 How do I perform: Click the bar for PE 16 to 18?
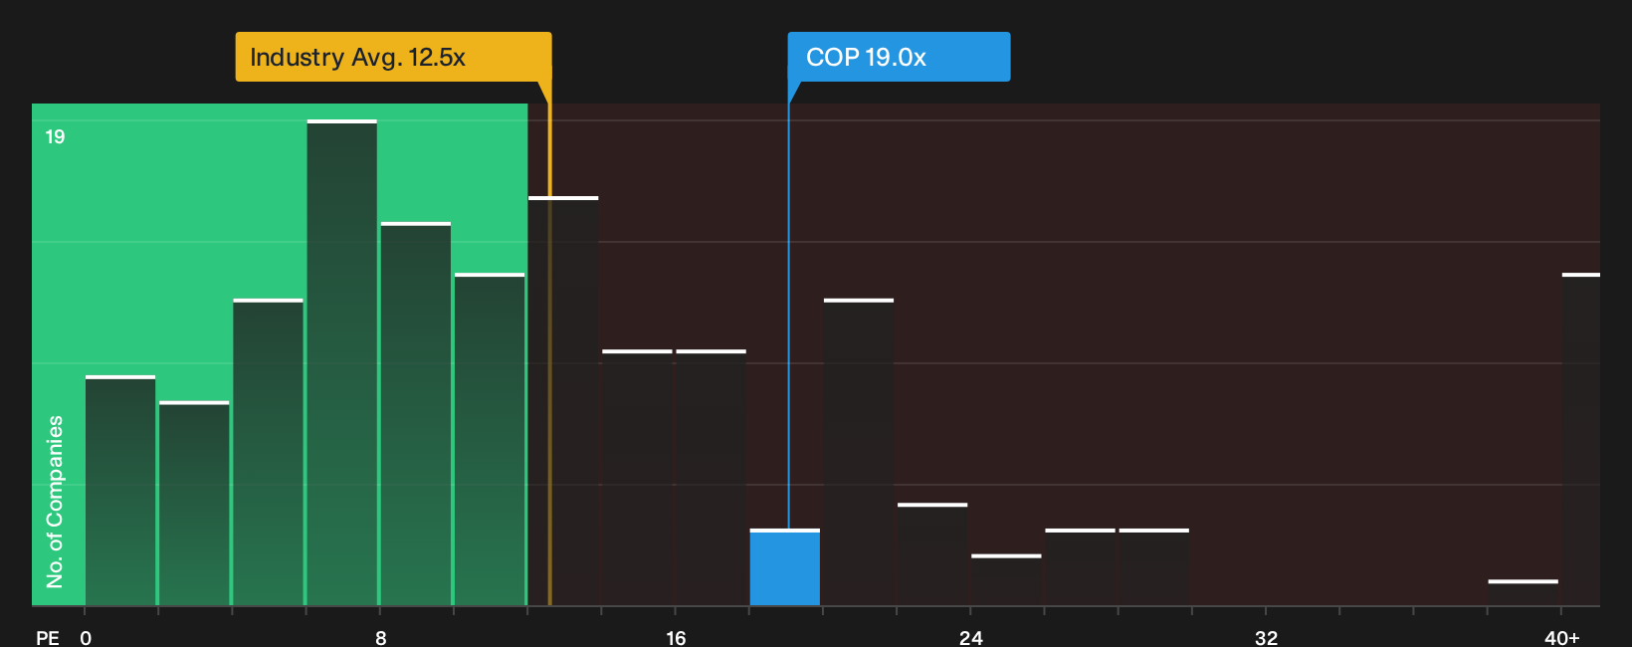(712, 478)
